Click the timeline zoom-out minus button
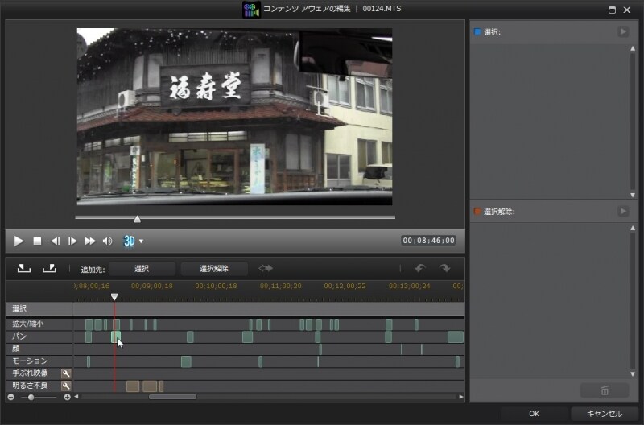Image resolution: width=644 pixels, height=425 pixels. (x=11, y=397)
